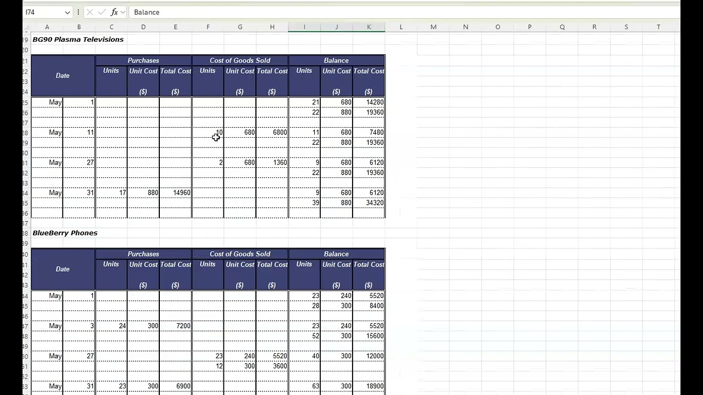The width and height of the screenshot is (703, 395).
Task: Select column T header
Action: coord(659,27)
